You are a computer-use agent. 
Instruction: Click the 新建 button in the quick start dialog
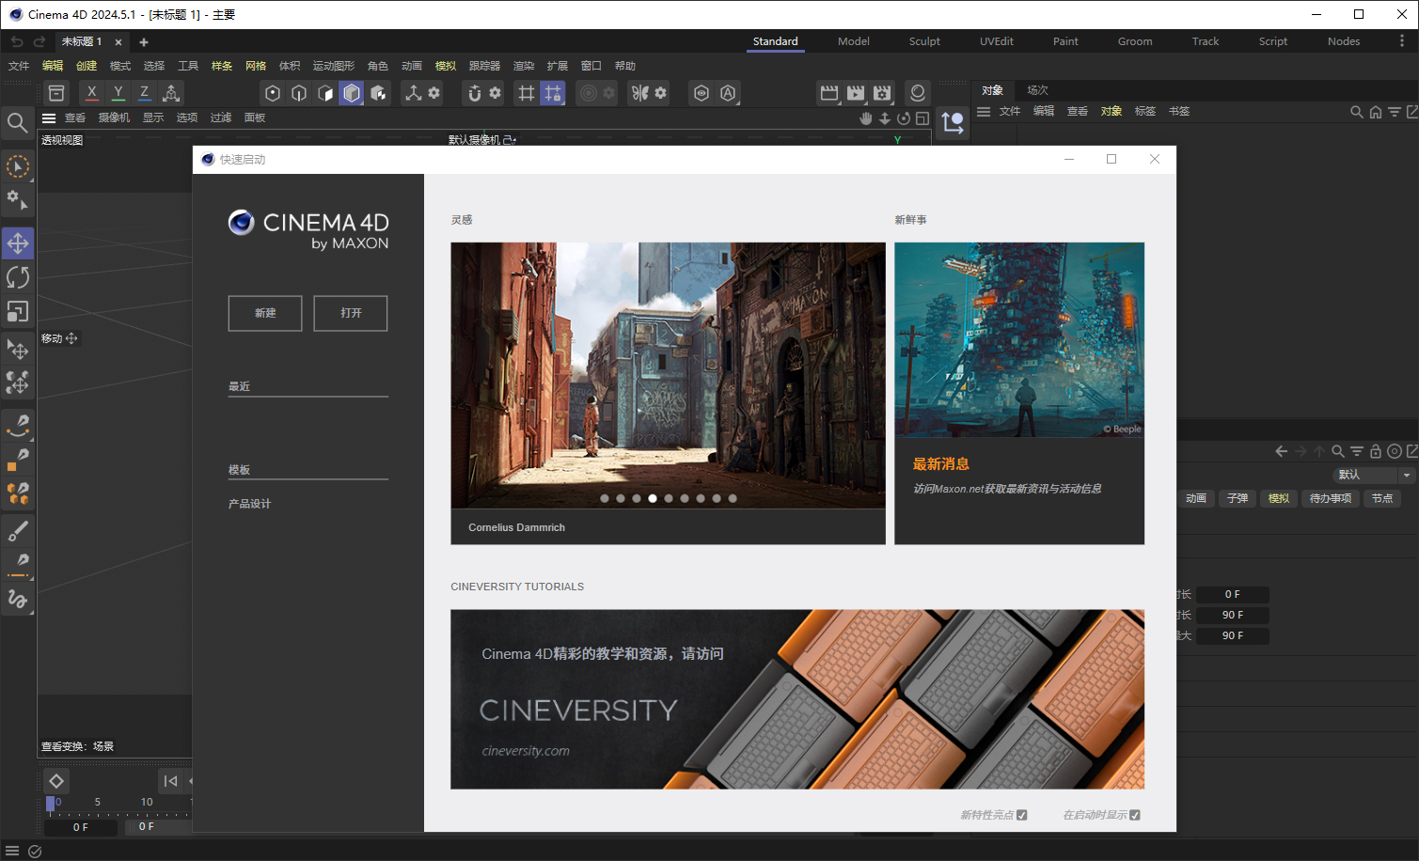[264, 313]
